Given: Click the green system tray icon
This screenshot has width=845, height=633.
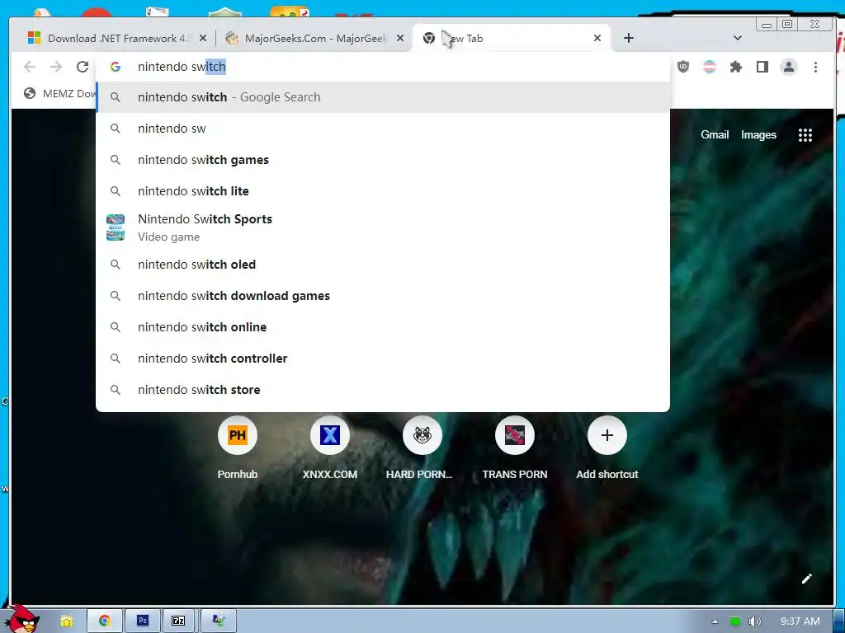Looking at the screenshot, I should (x=734, y=621).
